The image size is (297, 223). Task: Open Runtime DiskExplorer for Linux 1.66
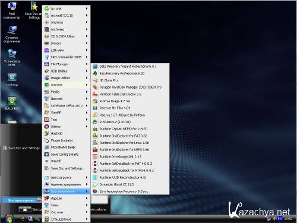tap(130, 143)
